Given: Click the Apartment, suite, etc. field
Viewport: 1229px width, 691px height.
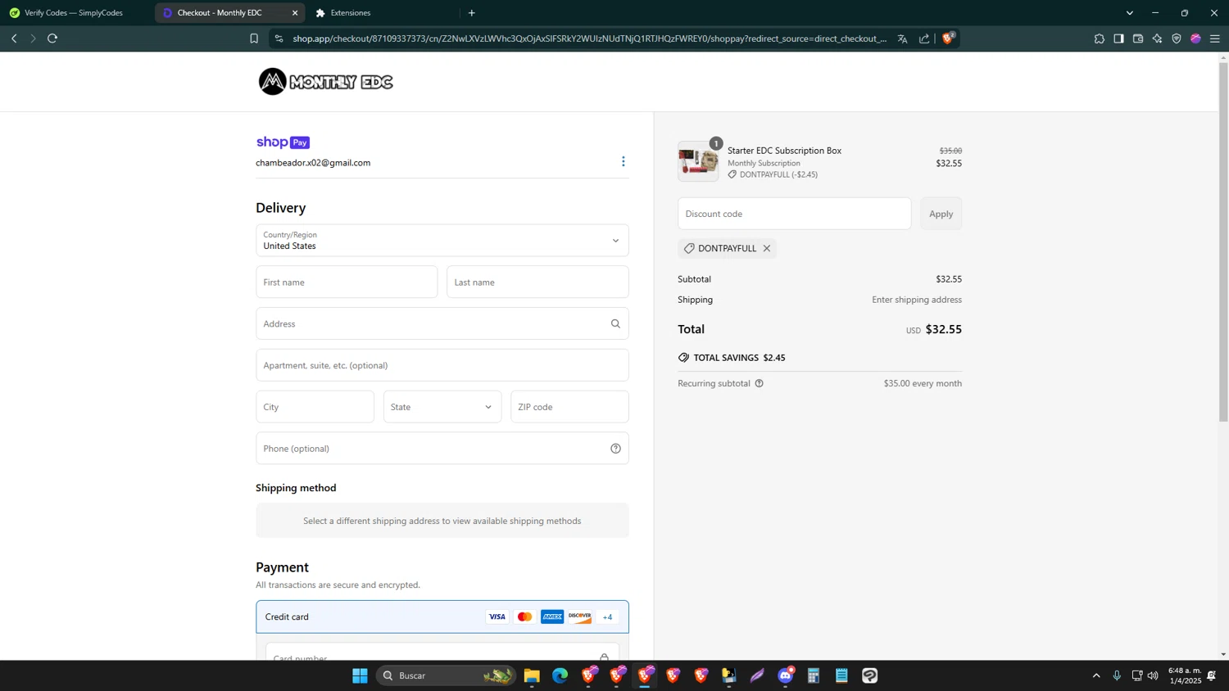Looking at the screenshot, I should click(442, 365).
